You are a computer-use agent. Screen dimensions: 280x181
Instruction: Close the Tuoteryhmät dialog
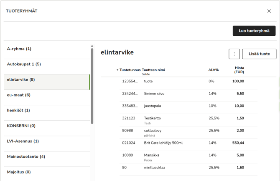269,11
